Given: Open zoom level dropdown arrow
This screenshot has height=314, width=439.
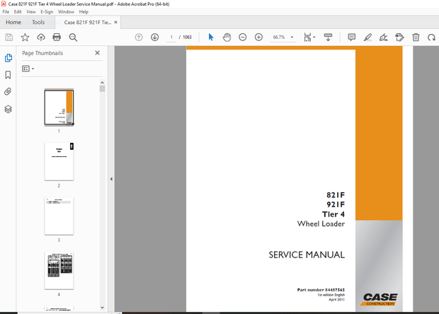Looking at the screenshot, I should pyautogui.click(x=292, y=37).
